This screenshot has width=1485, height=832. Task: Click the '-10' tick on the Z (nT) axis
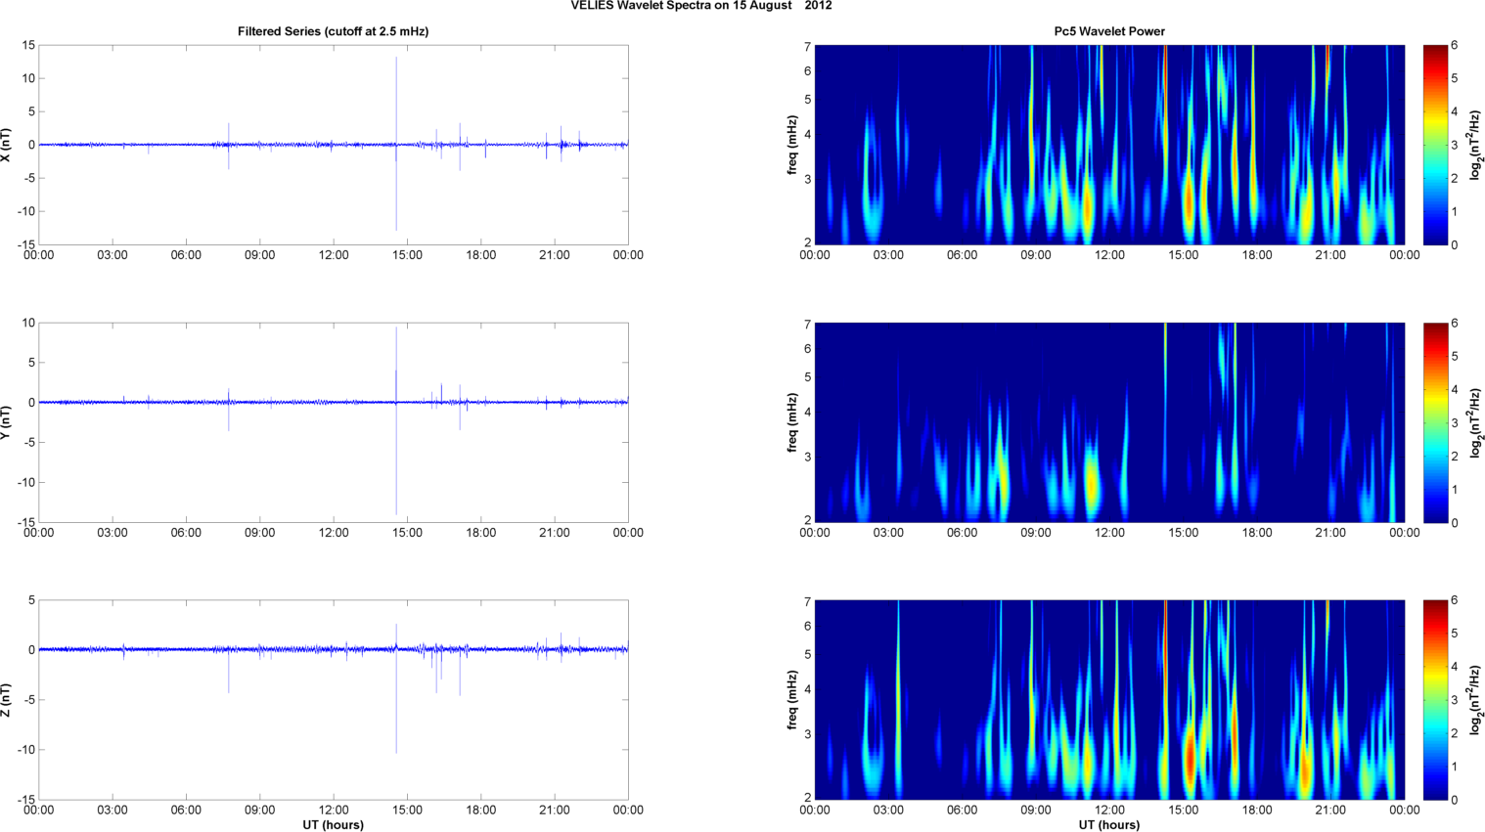coord(26,750)
